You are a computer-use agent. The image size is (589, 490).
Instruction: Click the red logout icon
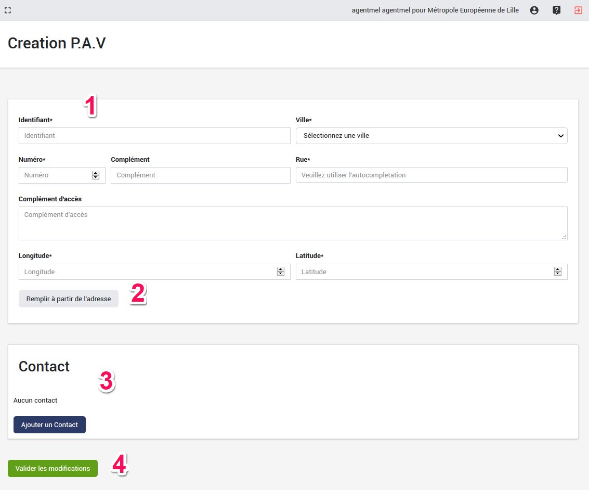(578, 10)
